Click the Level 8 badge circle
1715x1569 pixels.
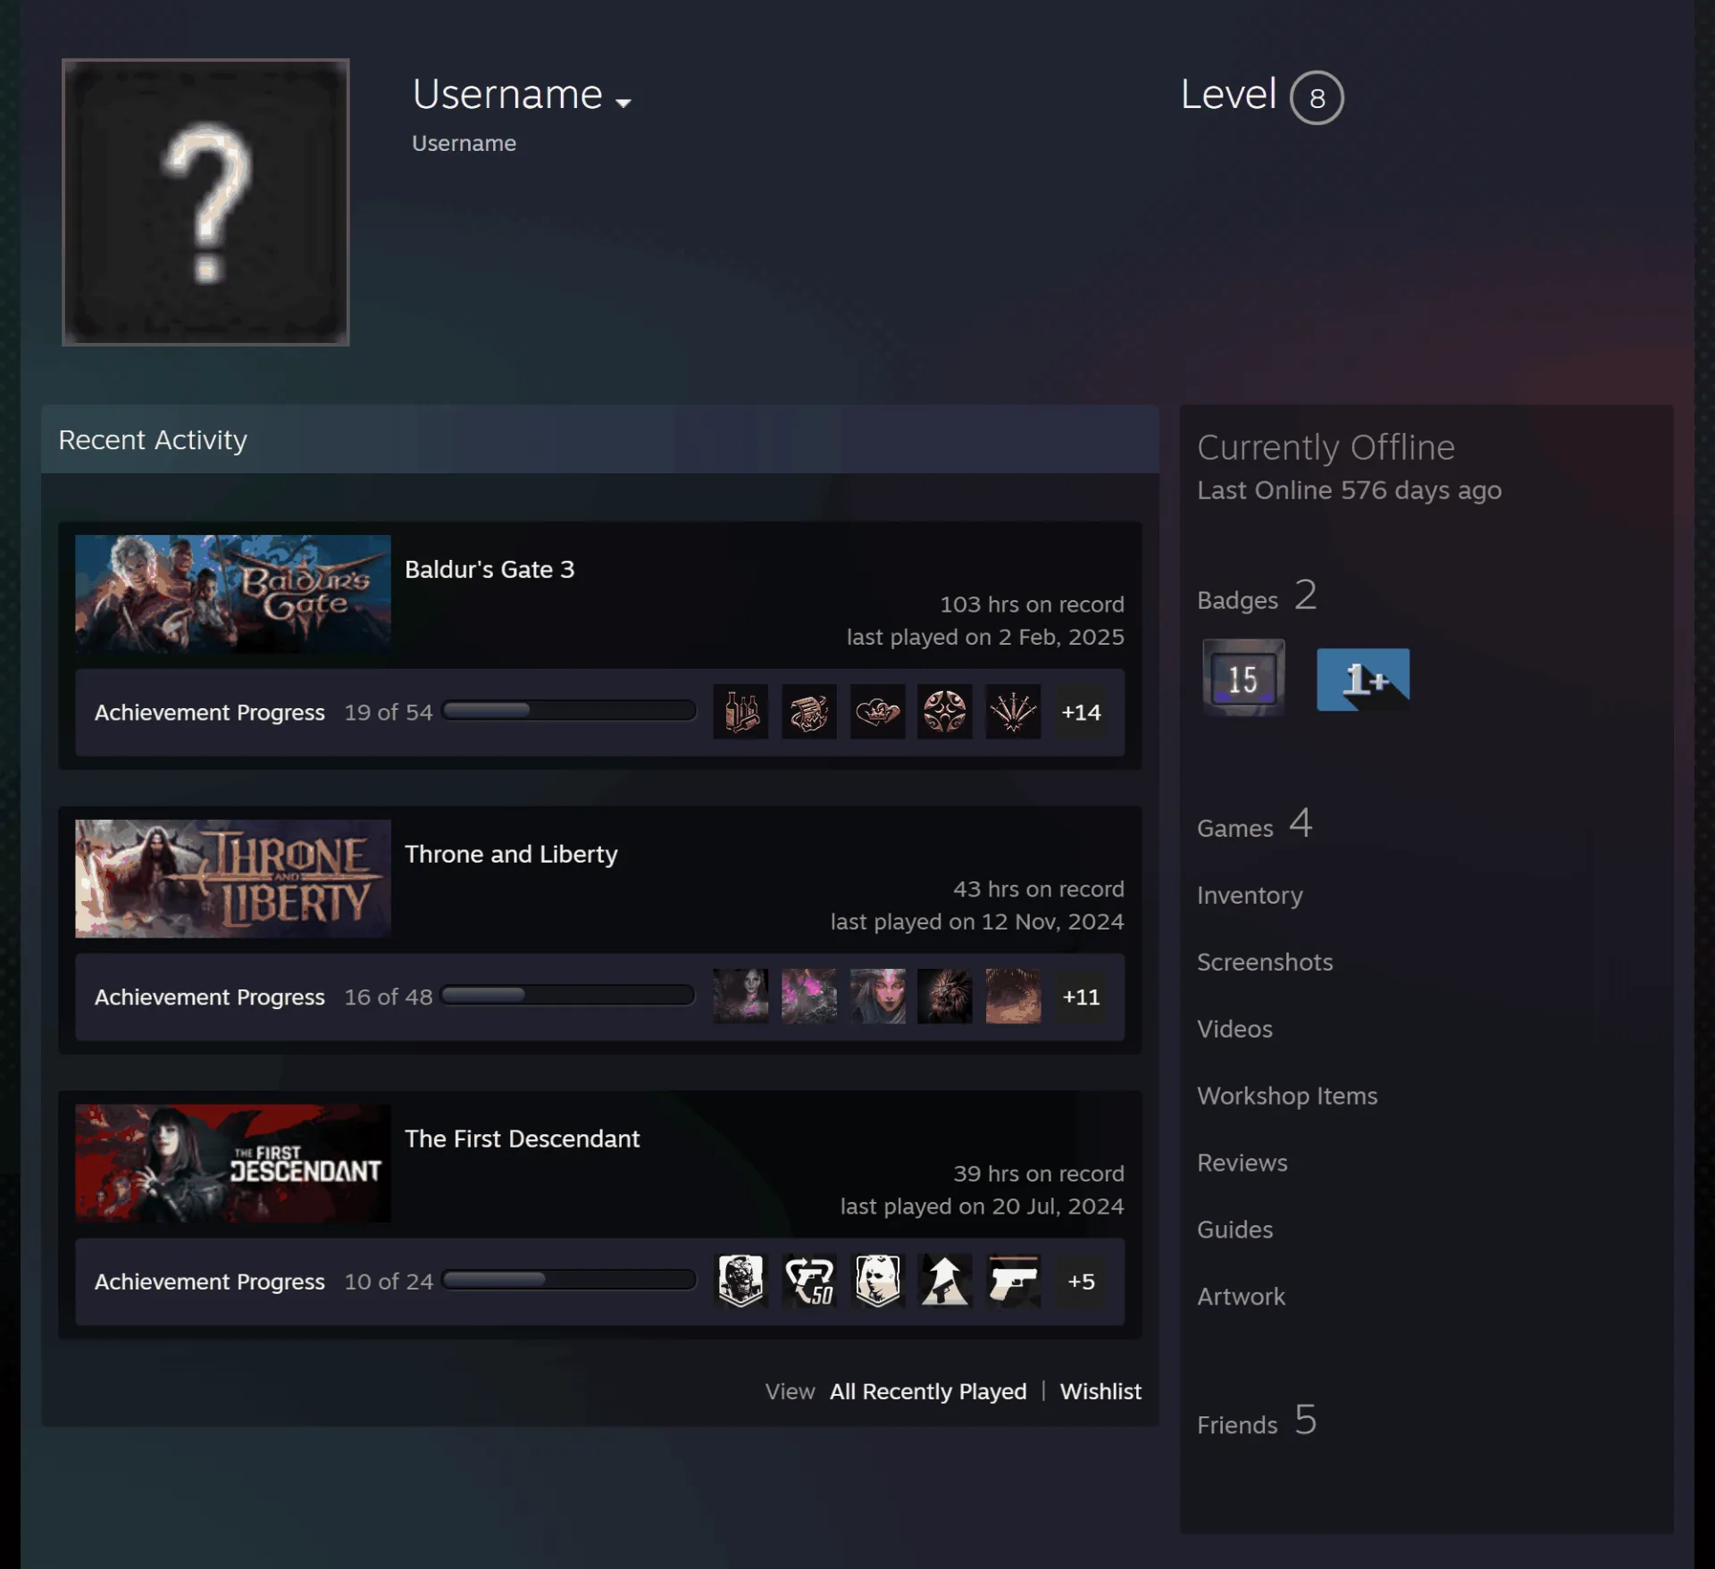(x=1317, y=97)
